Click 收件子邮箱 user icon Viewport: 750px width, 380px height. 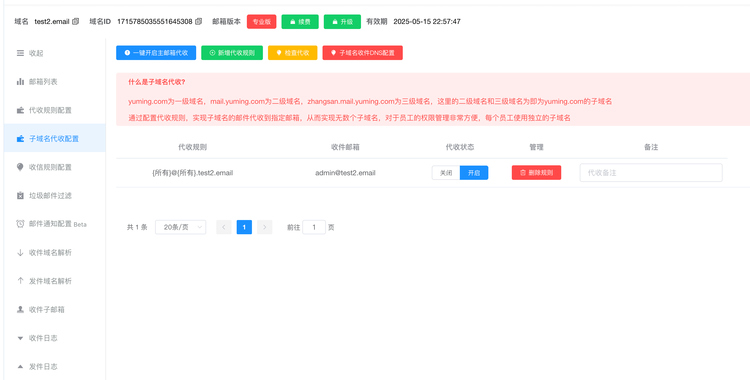20,310
